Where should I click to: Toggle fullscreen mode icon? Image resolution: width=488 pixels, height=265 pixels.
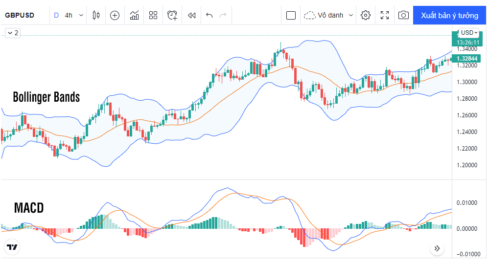click(385, 15)
